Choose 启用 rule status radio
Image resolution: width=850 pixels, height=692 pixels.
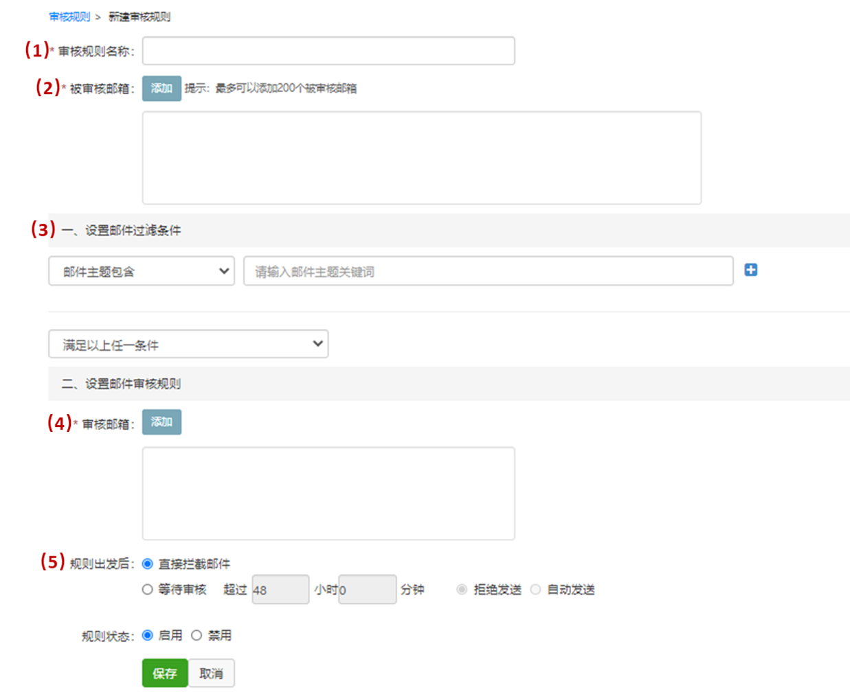tap(147, 635)
